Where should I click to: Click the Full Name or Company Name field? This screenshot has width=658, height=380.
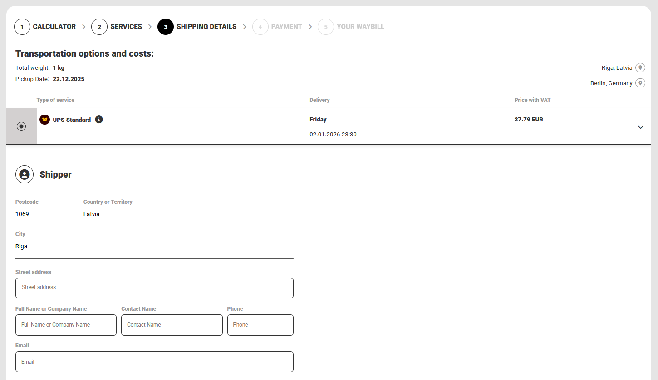pos(66,325)
